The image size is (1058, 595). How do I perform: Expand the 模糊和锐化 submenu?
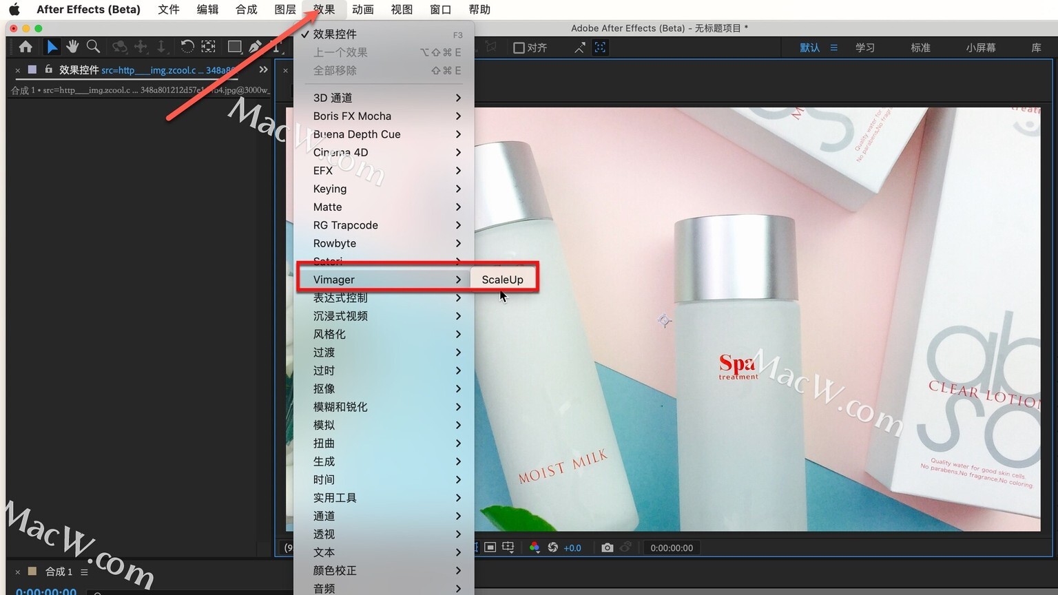tap(384, 407)
